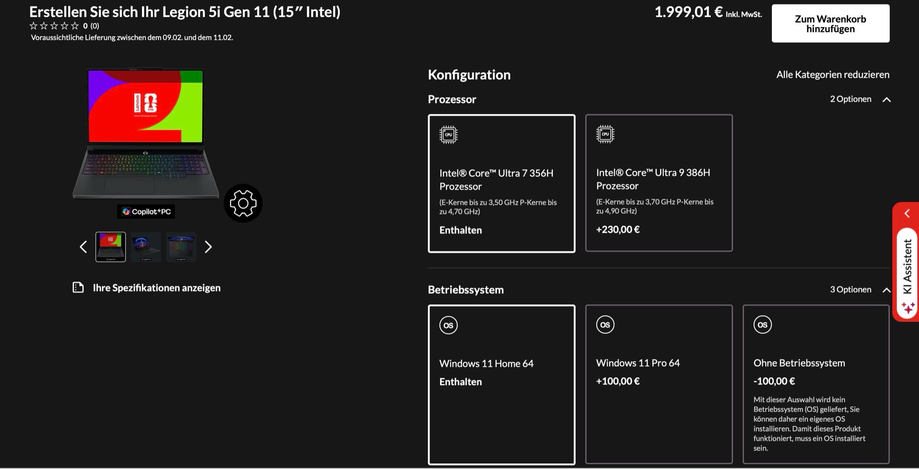Select the third laptop thumbnail

pos(181,247)
